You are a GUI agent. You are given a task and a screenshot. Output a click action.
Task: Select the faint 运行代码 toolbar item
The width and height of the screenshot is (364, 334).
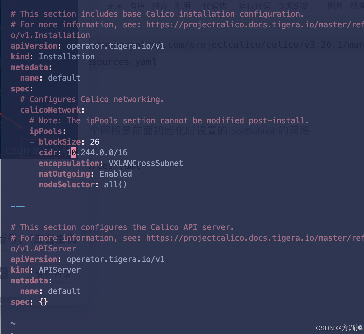tap(254, 6)
